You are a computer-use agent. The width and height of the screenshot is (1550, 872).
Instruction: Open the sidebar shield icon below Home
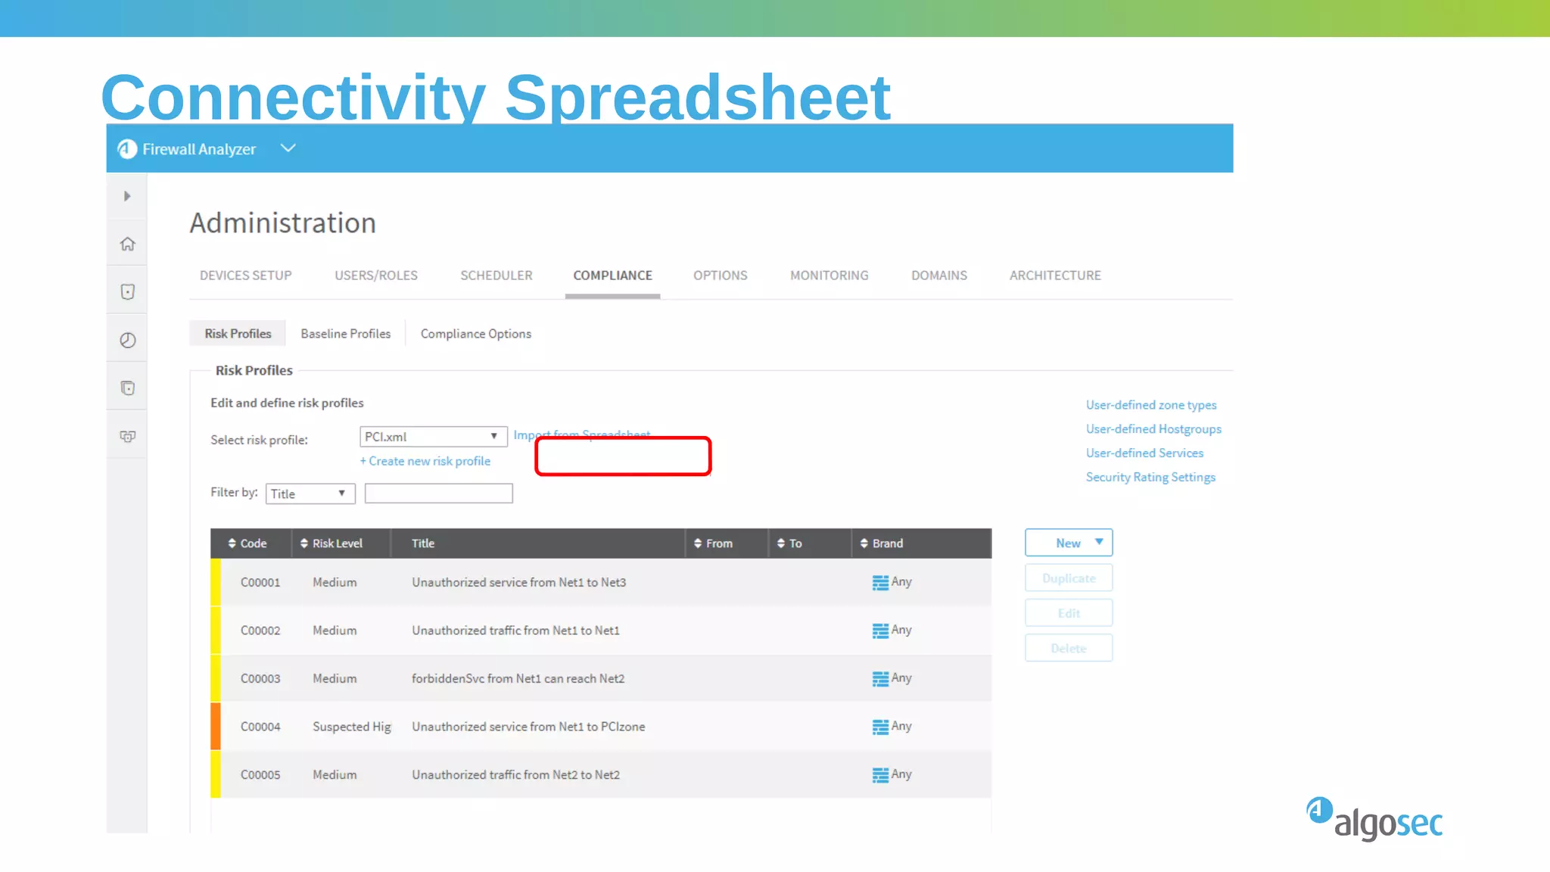click(127, 291)
